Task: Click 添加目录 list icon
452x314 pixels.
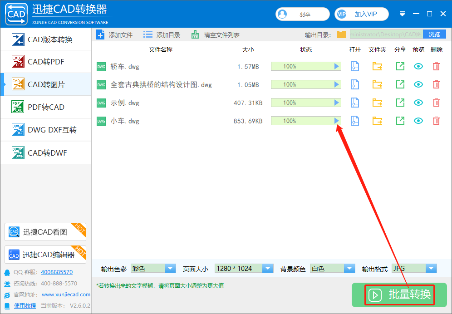Action: click(148, 35)
